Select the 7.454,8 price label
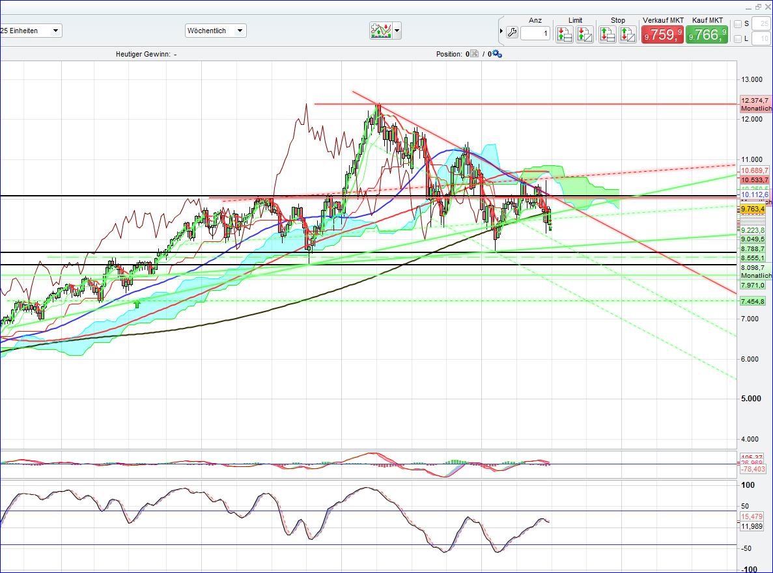 (x=753, y=301)
